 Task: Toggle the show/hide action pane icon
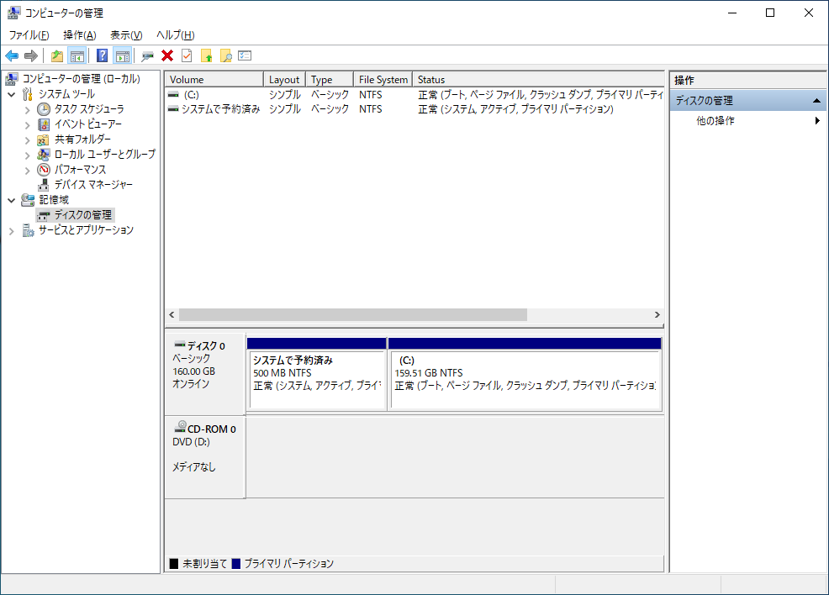122,55
